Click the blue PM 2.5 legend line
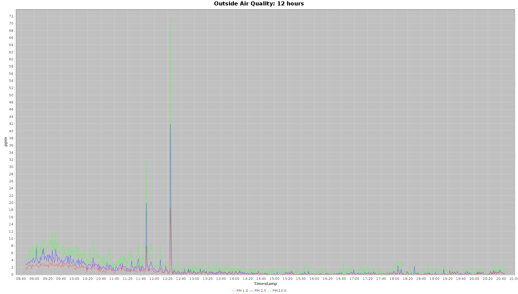This screenshot has height=294, width=518. point(251,291)
